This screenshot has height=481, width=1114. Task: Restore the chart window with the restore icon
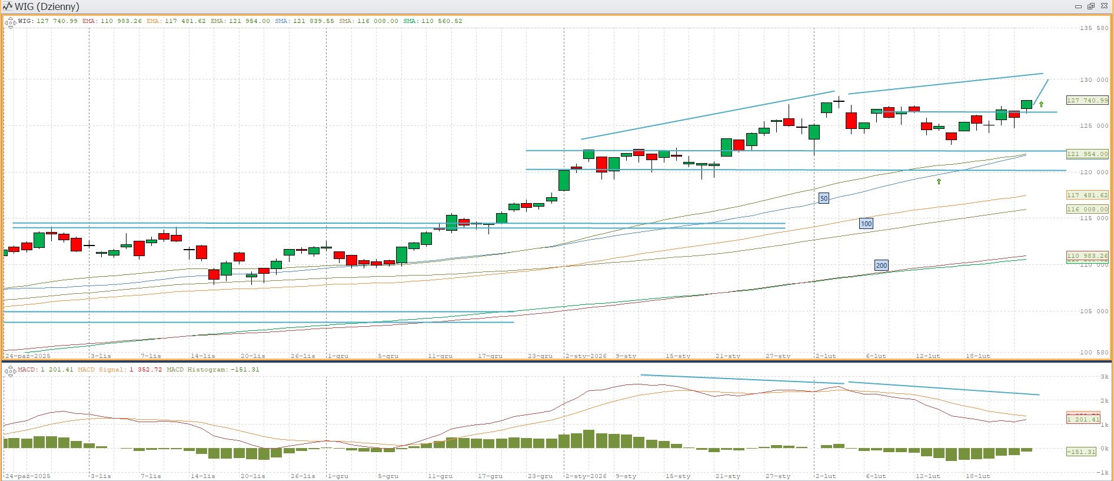pyautogui.click(x=1090, y=6)
